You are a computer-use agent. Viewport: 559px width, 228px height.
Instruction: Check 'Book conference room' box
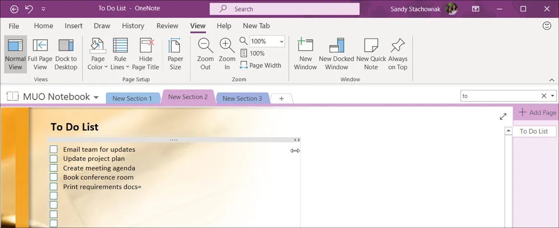pyautogui.click(x=54, y=177)
